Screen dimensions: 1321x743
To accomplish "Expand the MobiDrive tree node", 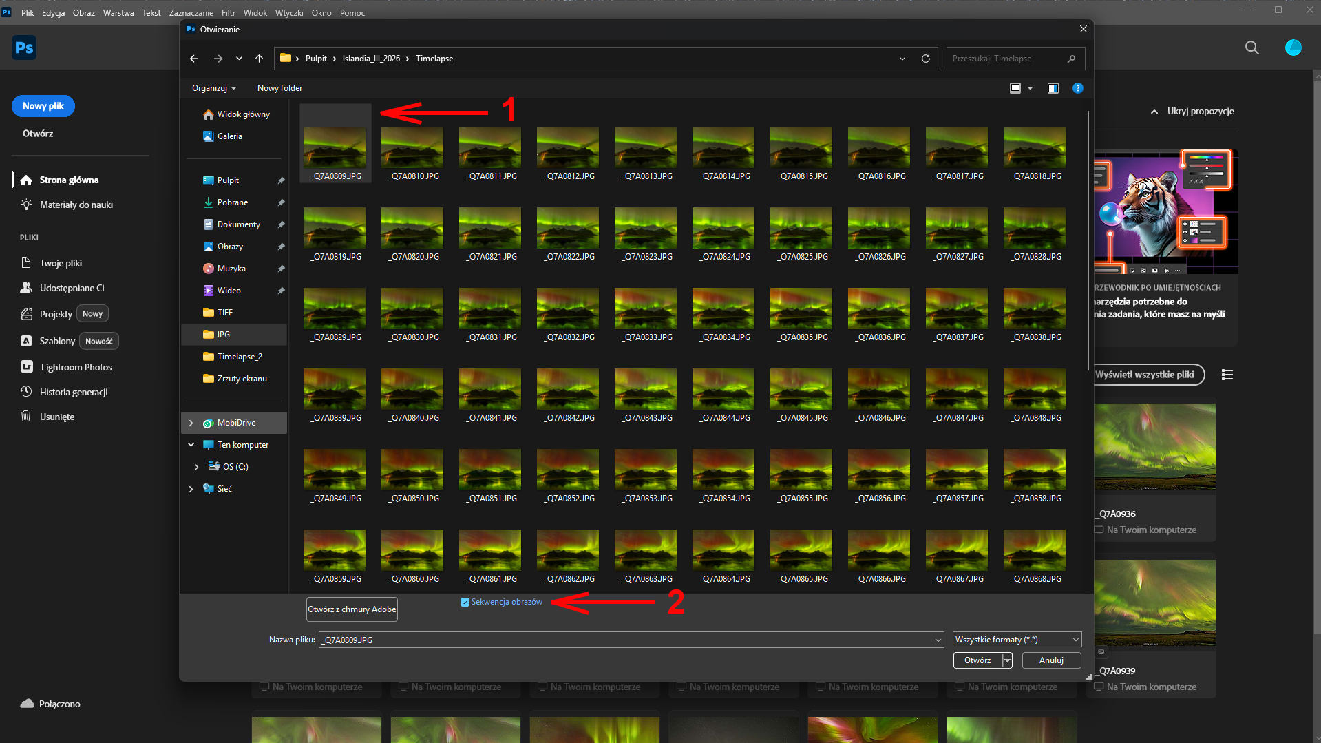I will [191, 423].
